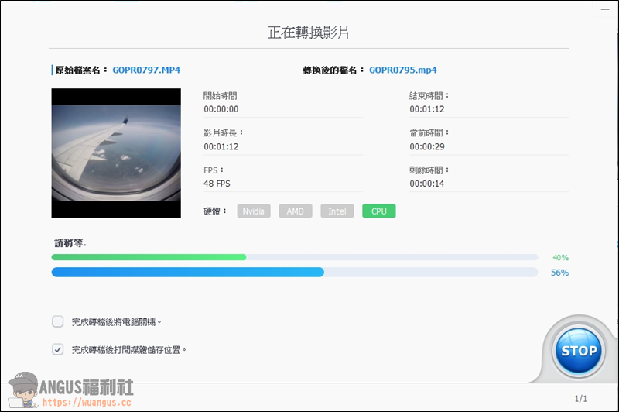Screen dimensions: 619x412
Task: Select the Nvidia hardware option
Action: pos(254,211)
